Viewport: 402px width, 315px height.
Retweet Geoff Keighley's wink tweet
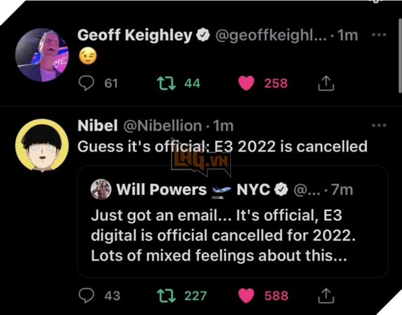(x=167, y=83)
